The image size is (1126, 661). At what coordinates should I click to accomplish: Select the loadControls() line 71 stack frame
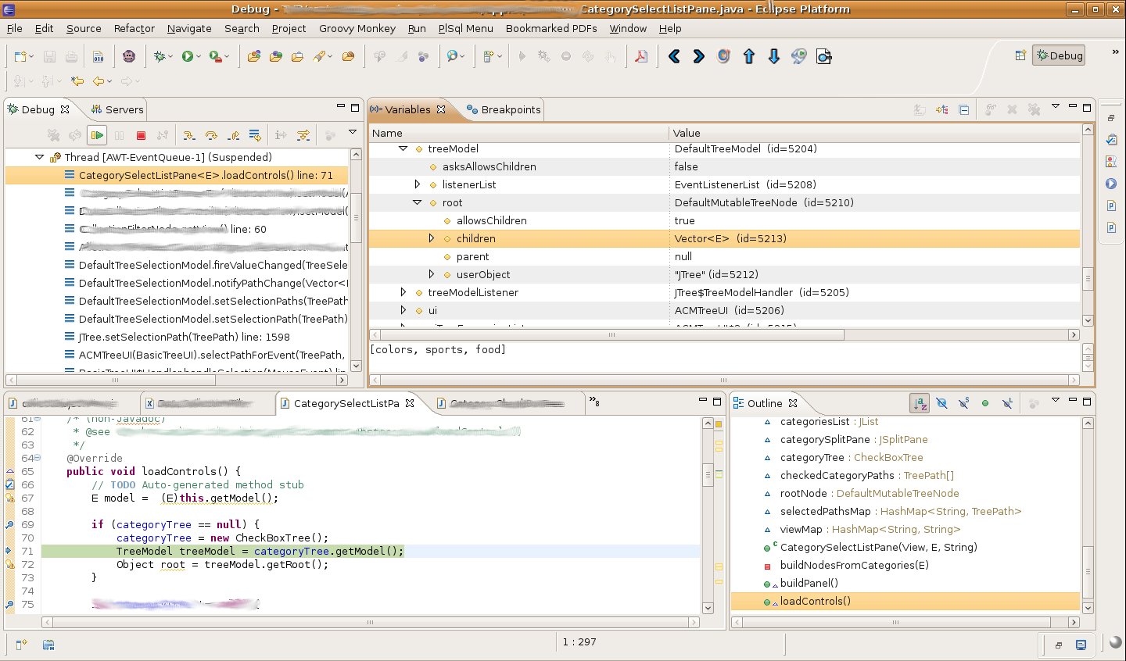coord(178,175)
